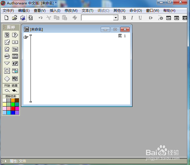Select the DVD icon in palette

(x=15, y=71)
